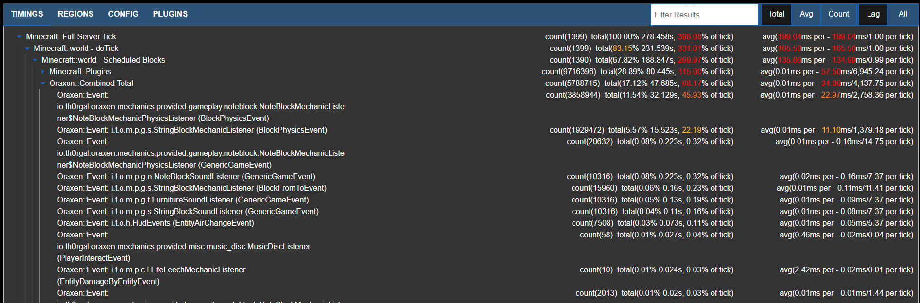
Task: Collapse Minecraft::world - doTick node
Action: click(x=27, y=49)
